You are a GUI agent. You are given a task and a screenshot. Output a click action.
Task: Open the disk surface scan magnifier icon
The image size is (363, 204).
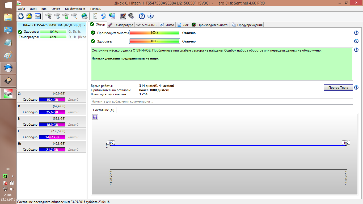(74, 16)
